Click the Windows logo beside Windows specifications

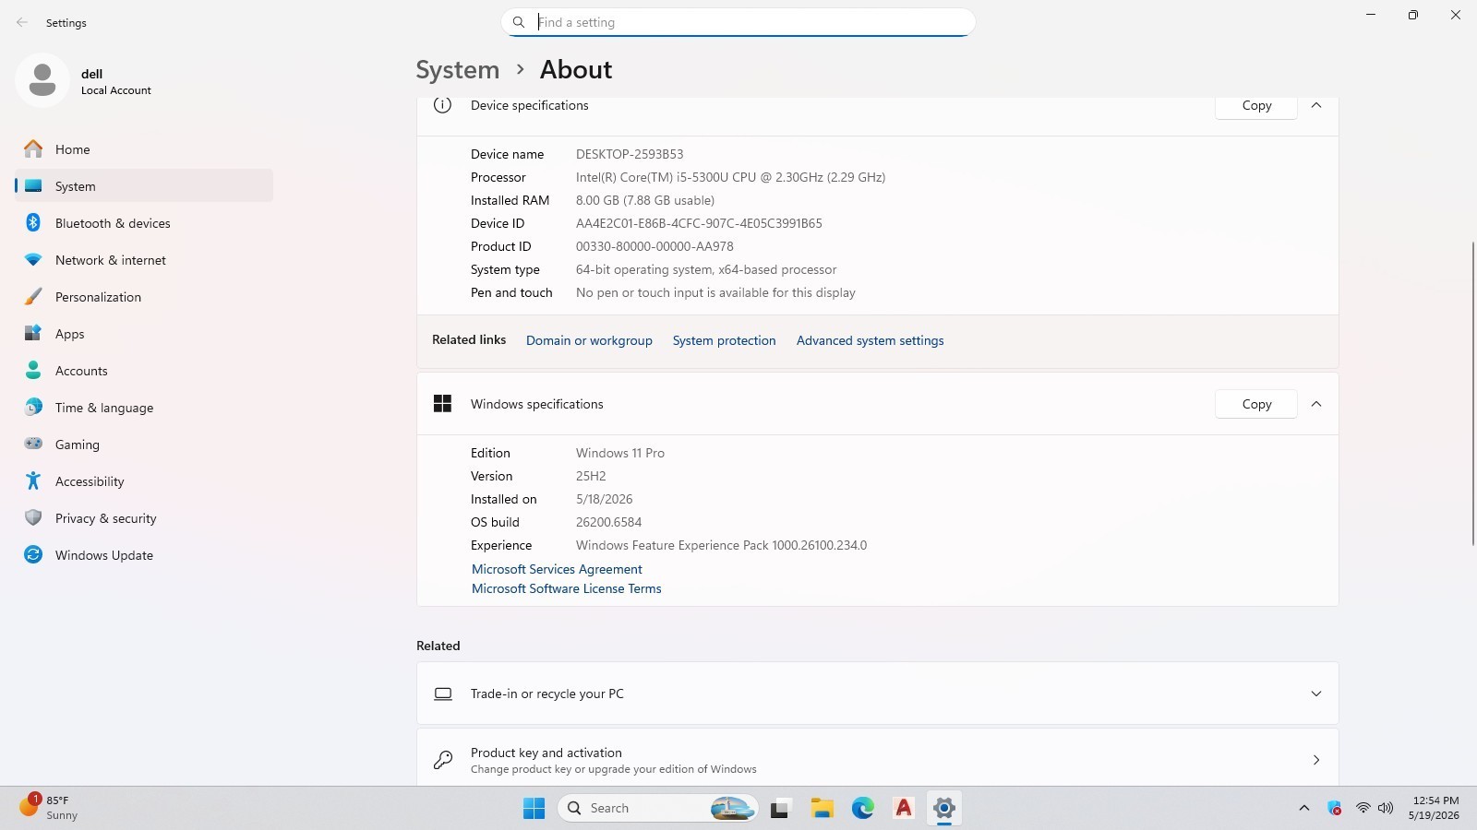click(442, 404)
